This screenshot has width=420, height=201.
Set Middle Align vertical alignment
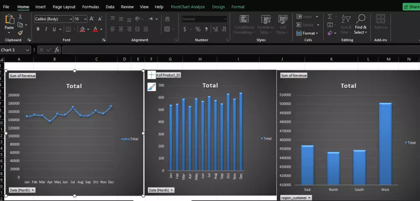[121, 19]
